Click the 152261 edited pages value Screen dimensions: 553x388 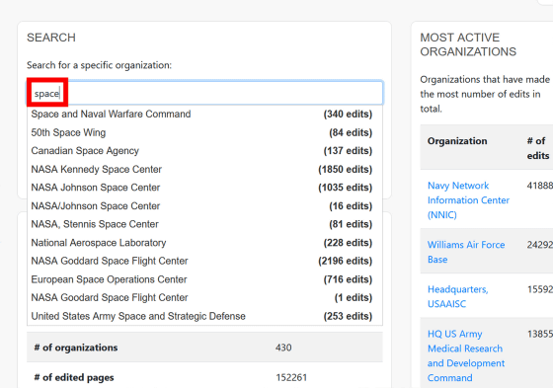pyautogui.click(x=291, y=377)
